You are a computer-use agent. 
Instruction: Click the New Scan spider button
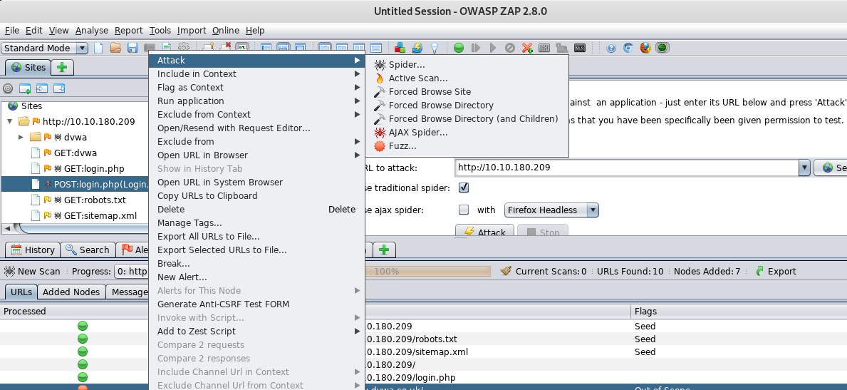32,271
